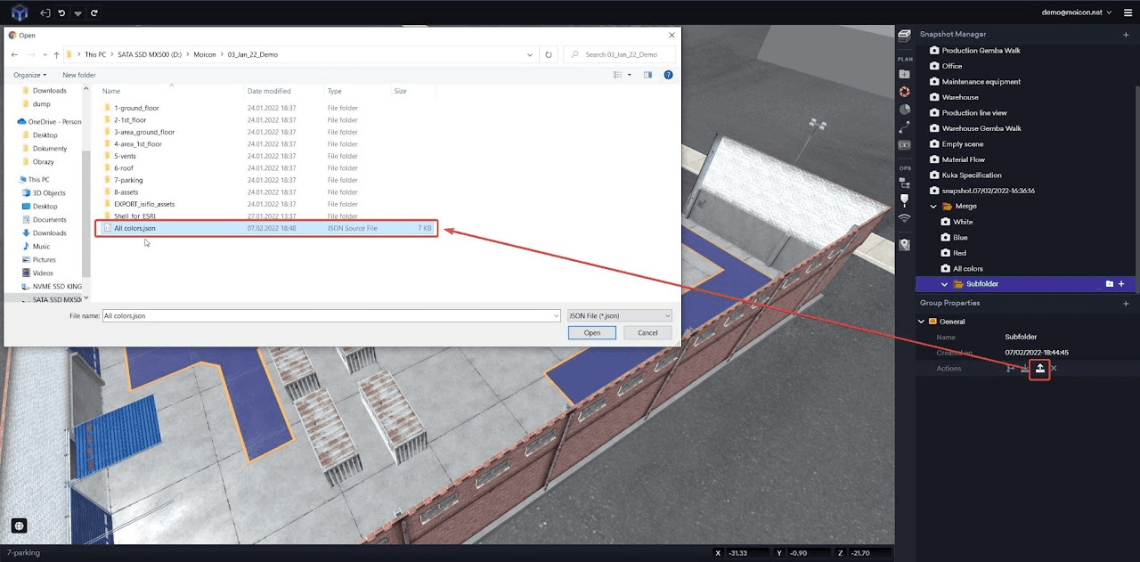Screen dimensions: 1140x562
Task: Open the Organize menu in file dialog
Action: point(29,75)
